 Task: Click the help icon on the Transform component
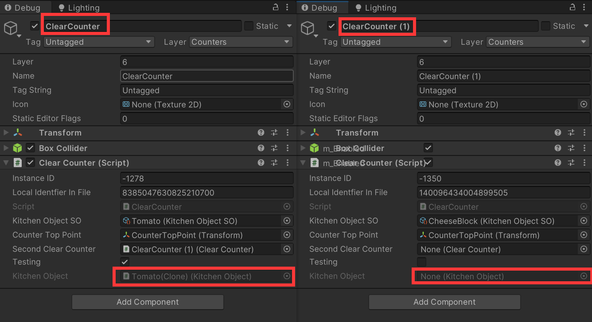click(261, 132)
